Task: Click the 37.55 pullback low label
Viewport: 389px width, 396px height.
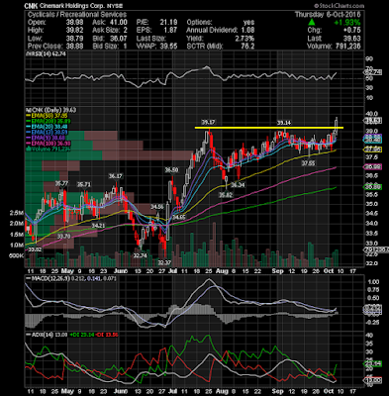Action: click(309, 163)
